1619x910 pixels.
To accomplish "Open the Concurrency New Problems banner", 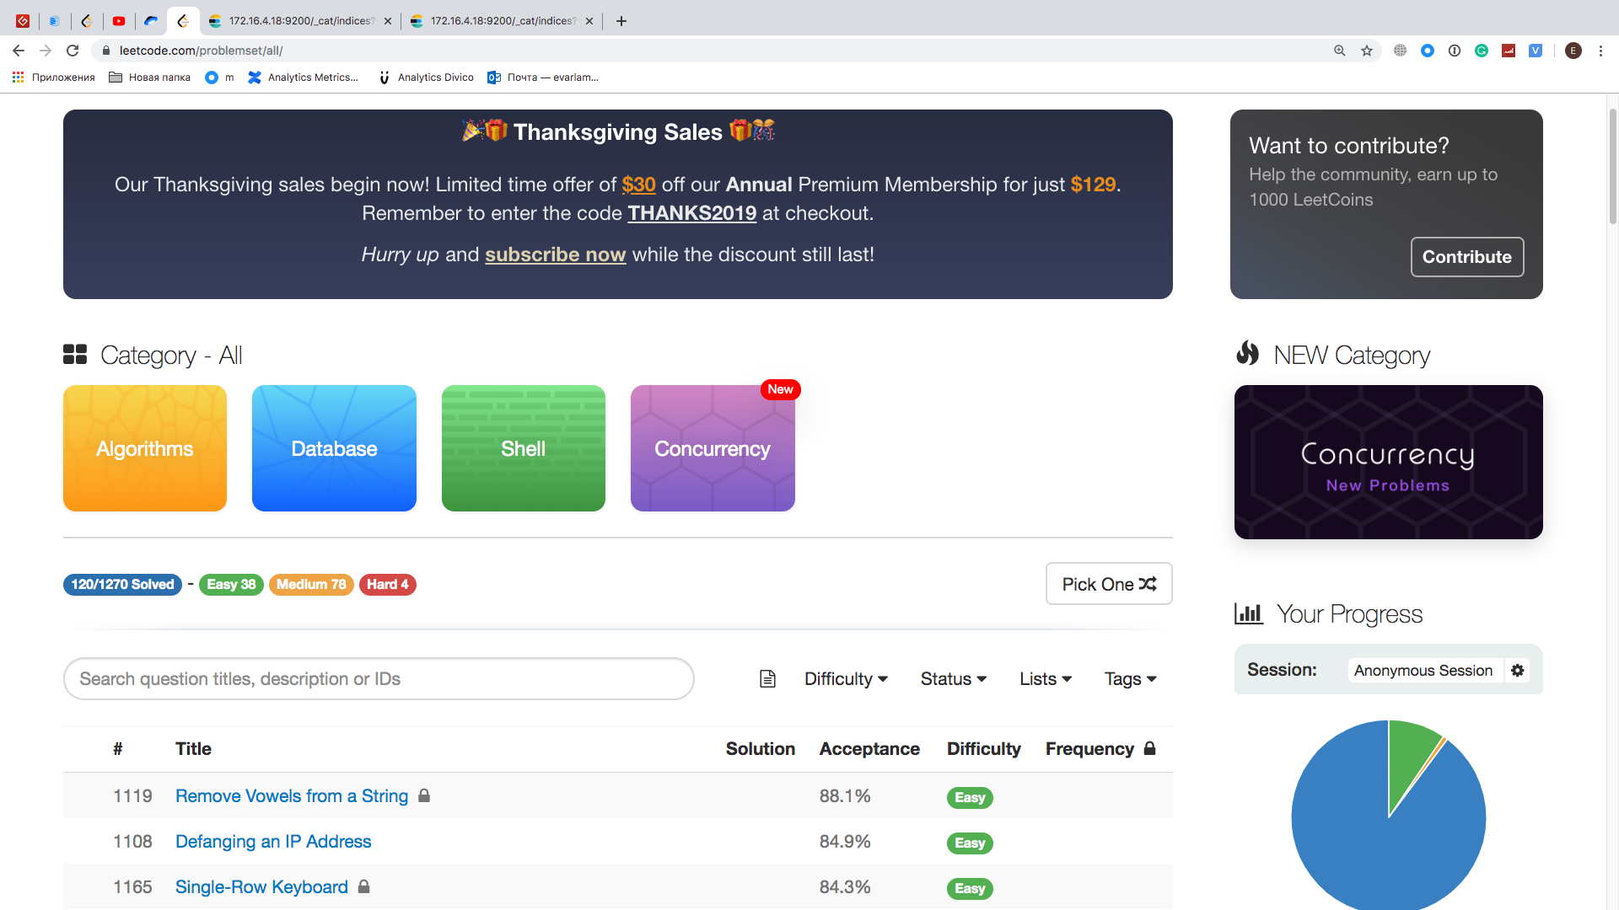I will coord(1388,462).
